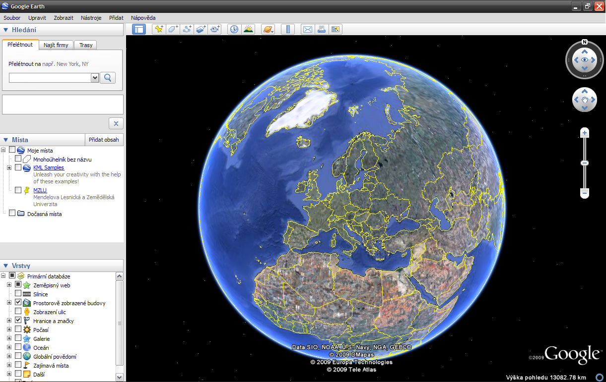606x382 pixels.
Task: Add a placemark with the yellow pushpin icon
Action: coord(159,29)
